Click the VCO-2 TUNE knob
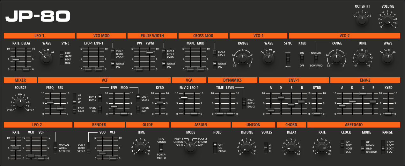Image resolution: width=405 pixels, height=166 pixels. [362, 58]
